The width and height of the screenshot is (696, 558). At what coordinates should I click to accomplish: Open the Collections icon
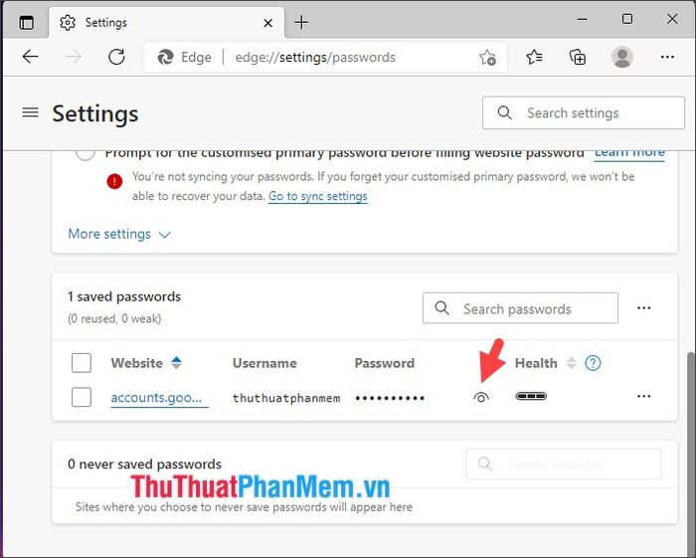pos(578,57)
